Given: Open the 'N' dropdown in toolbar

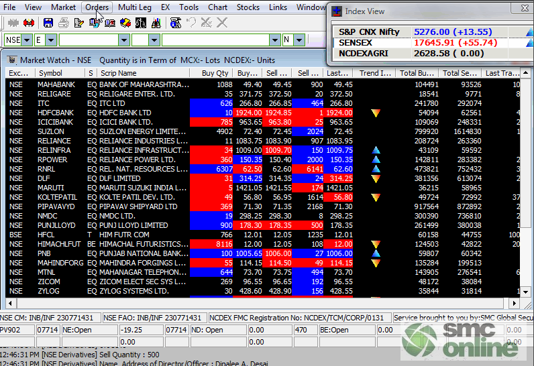Looking at the screenshot, I should [x=299, y=40].
